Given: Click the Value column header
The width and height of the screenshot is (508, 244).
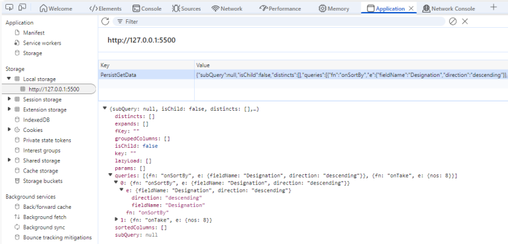Looking at the screenshot, I should (x=351, y=65).
